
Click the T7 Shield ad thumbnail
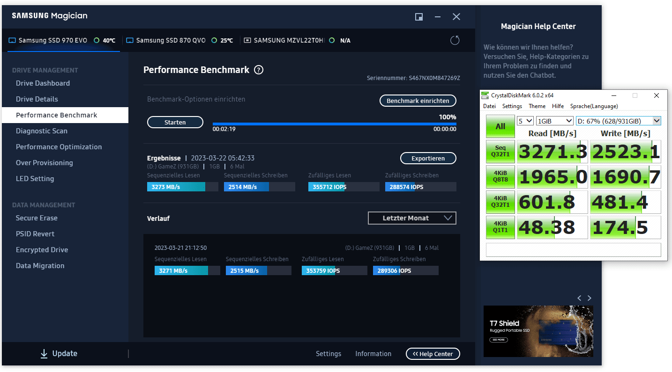tap(538, 331)
